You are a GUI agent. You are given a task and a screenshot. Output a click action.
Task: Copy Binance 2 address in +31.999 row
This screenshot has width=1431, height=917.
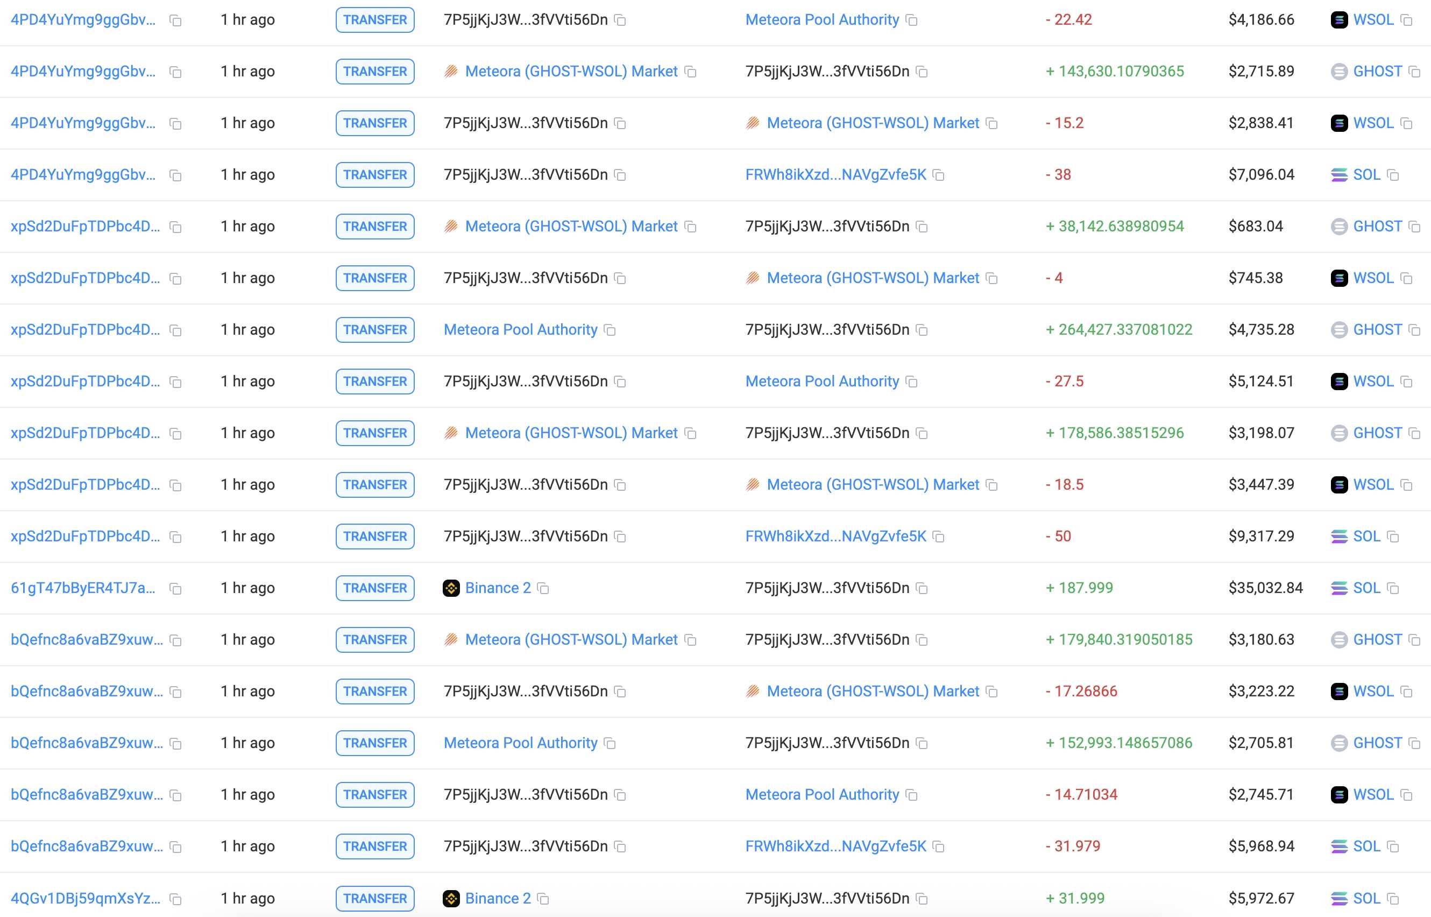pos(543,899)
